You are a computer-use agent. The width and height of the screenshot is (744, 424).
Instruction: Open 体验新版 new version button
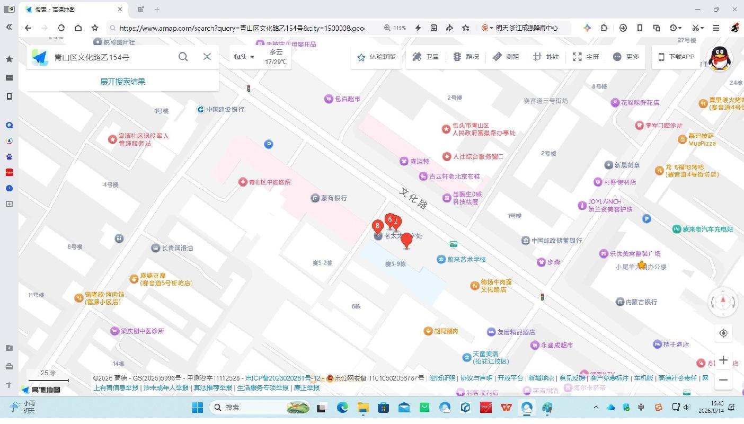[x=377, y=57]
